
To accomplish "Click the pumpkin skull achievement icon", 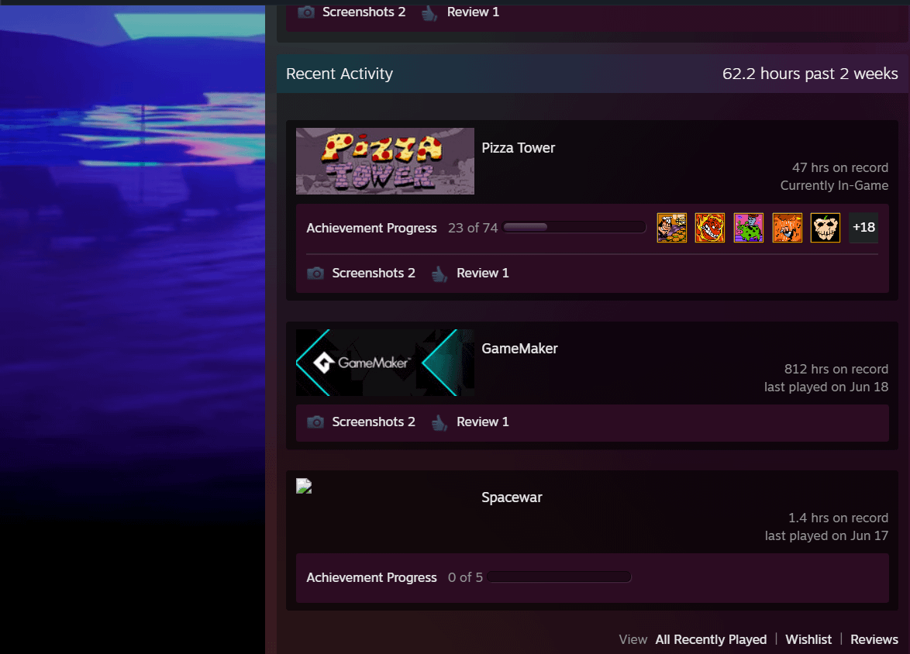I will point(826,228).
